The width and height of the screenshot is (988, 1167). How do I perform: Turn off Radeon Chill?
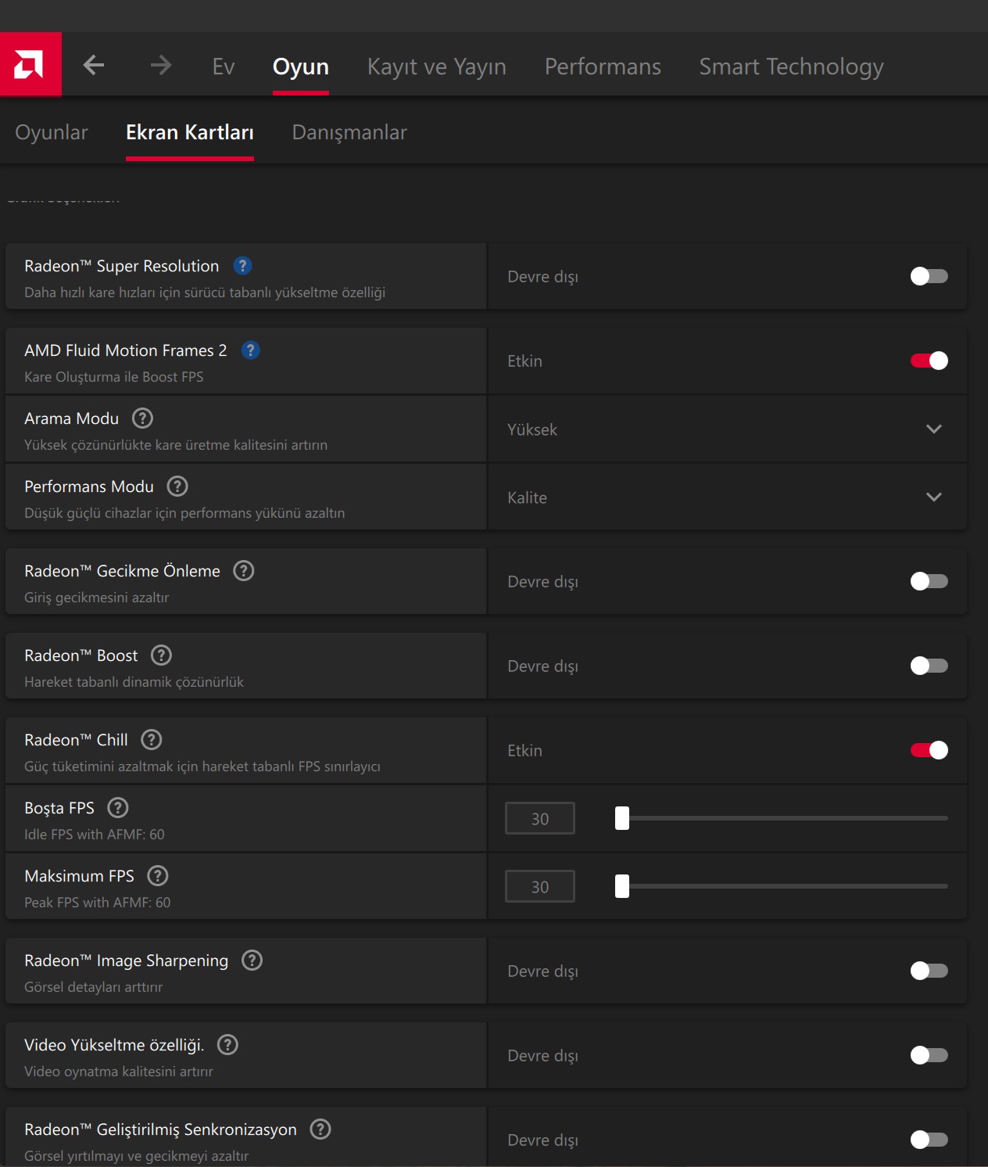click(x=929, y=750)
